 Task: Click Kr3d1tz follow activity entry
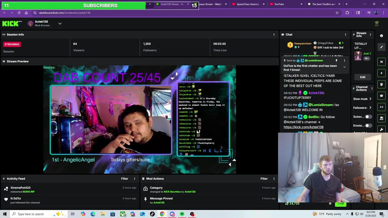70,200
